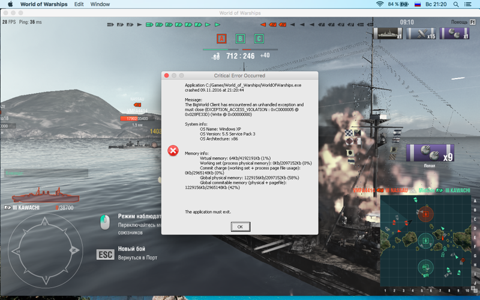Click the ship ribbon with x1
The image size is (480, 300).
coord(388,33)
